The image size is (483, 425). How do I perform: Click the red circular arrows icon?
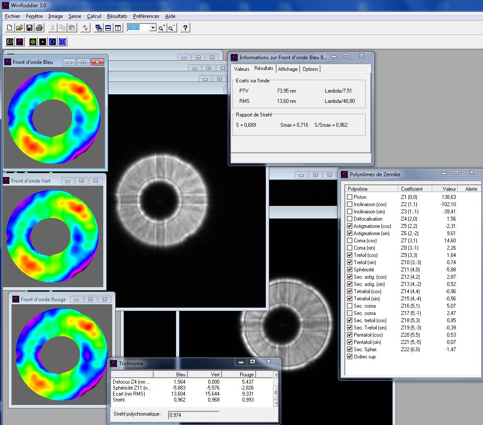[x=85, y=28]
